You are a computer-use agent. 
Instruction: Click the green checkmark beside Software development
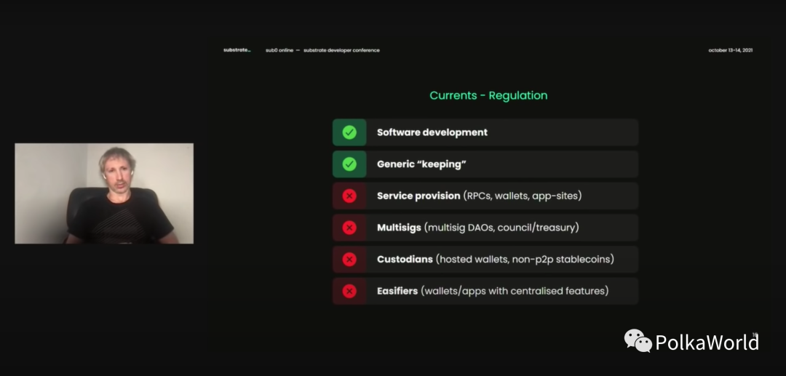tap(349, 132)
